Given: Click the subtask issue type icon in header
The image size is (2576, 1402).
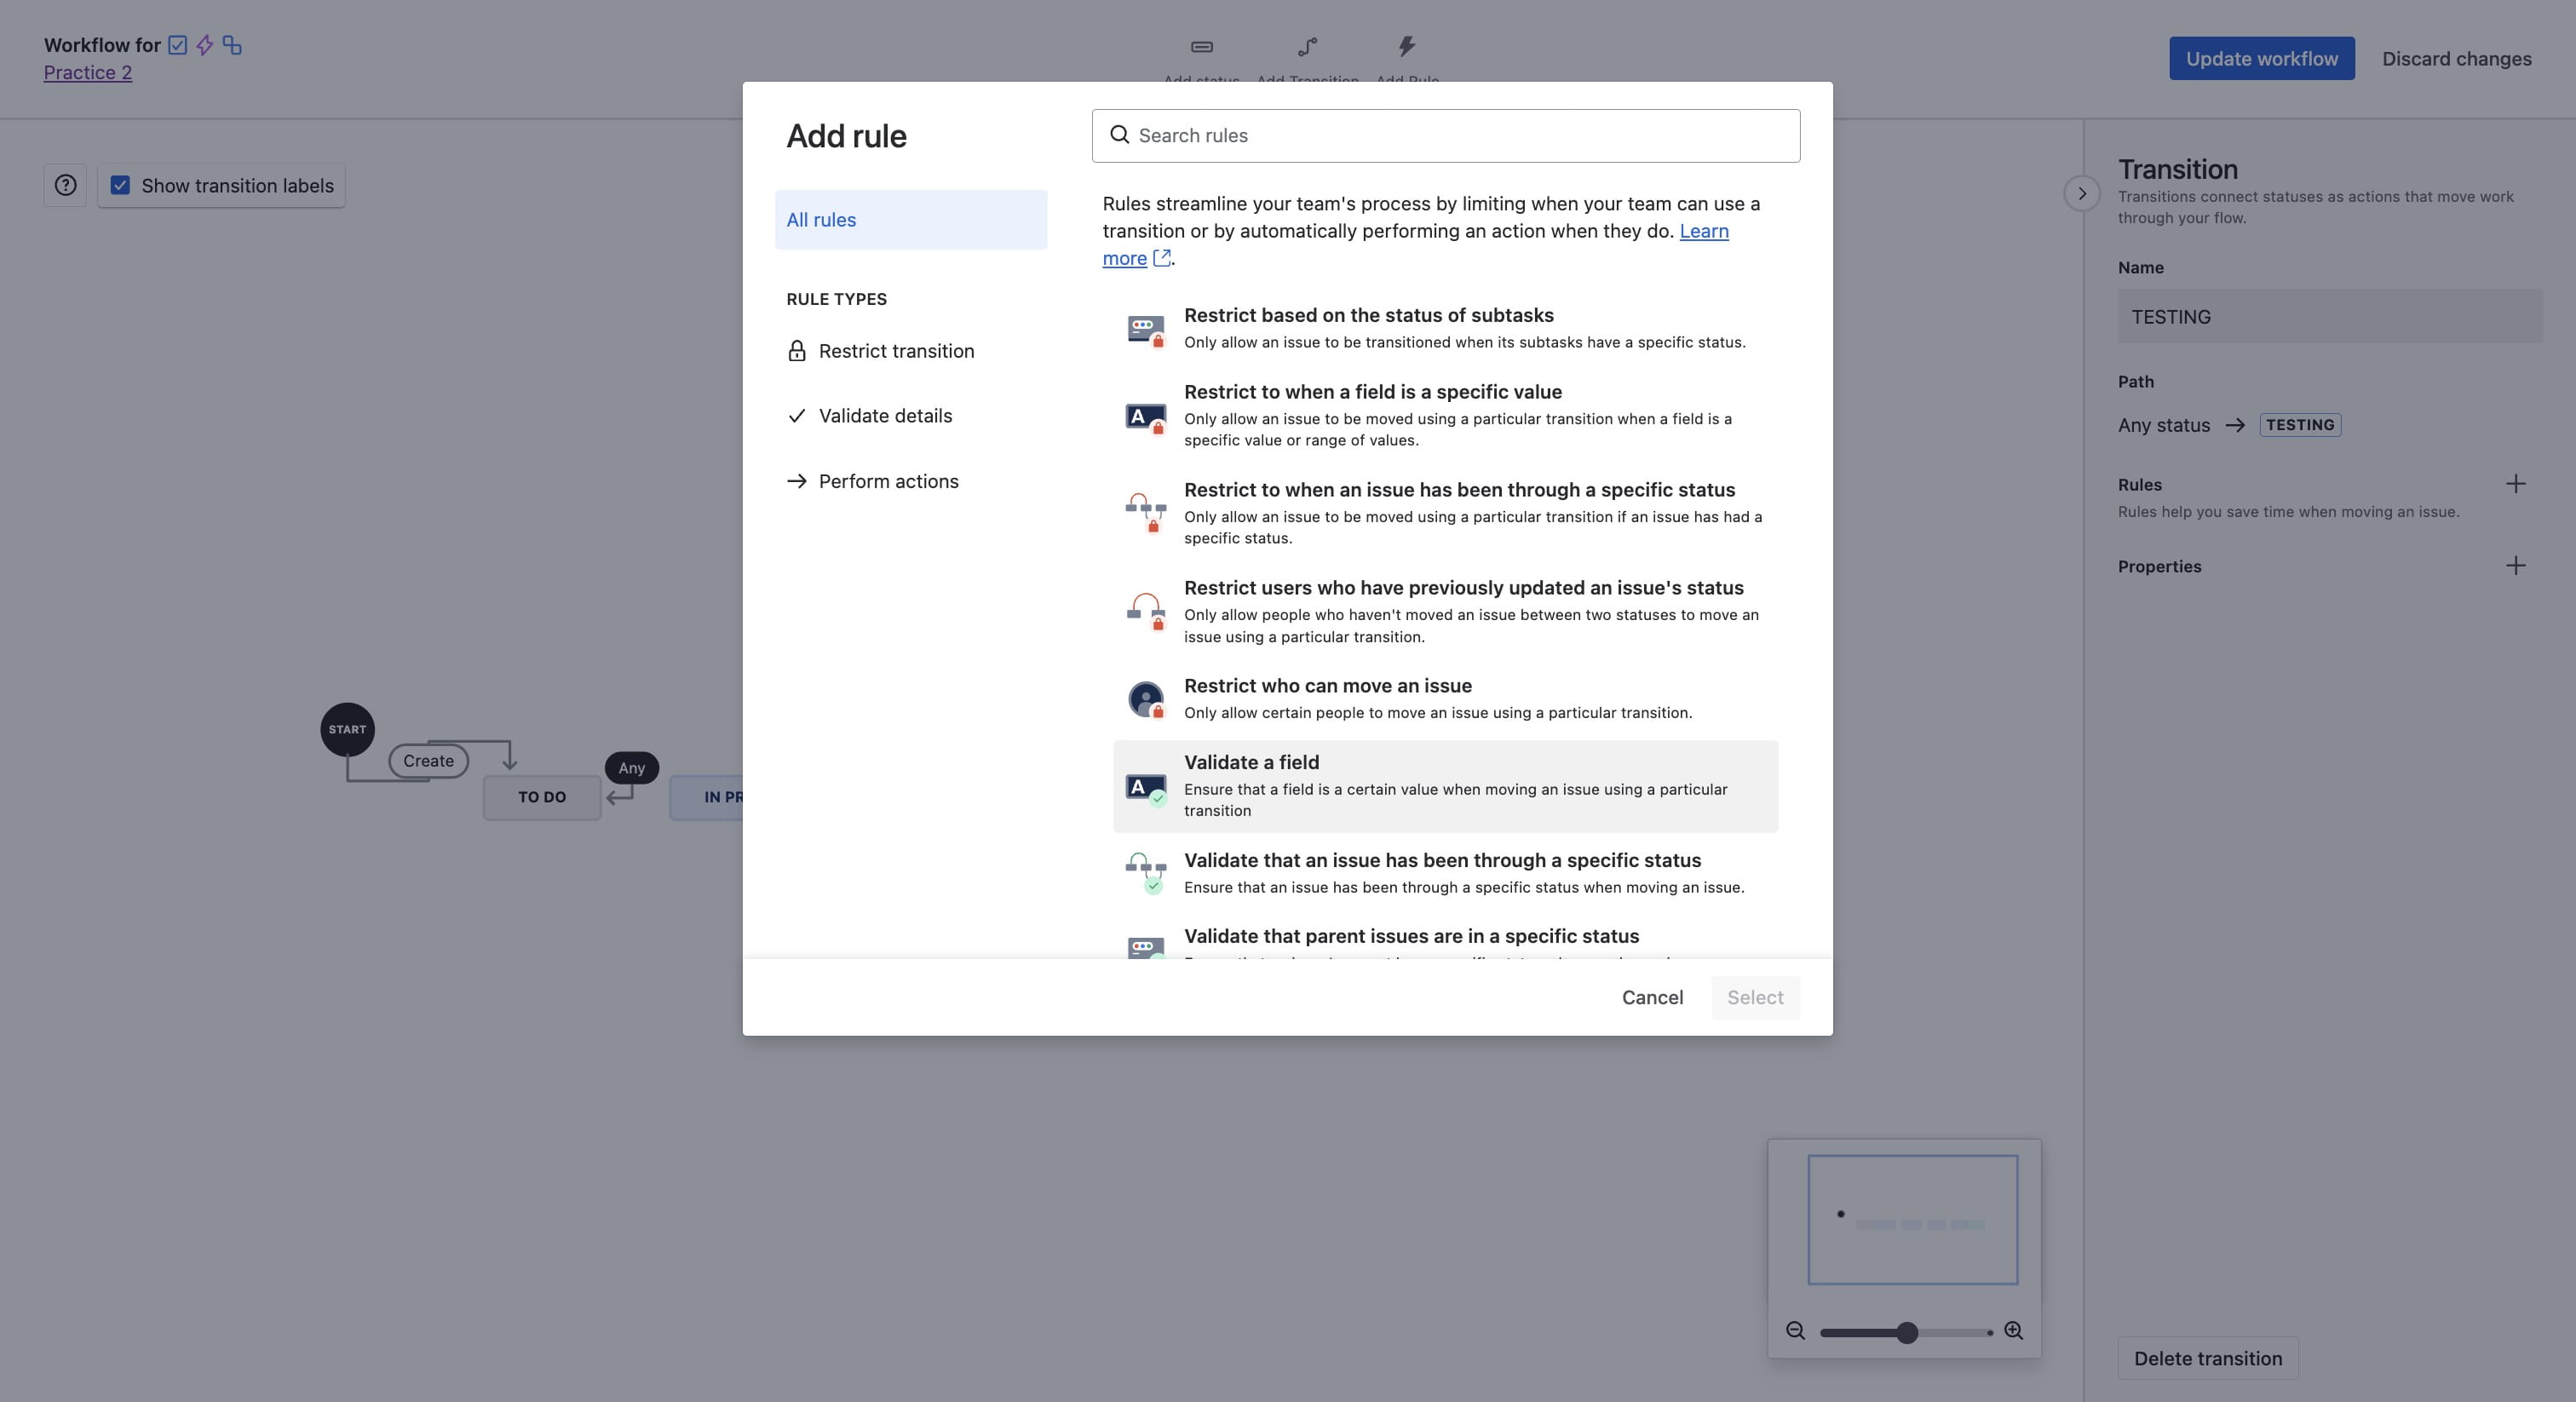Looking at the screenshot, I should (232, 45).
